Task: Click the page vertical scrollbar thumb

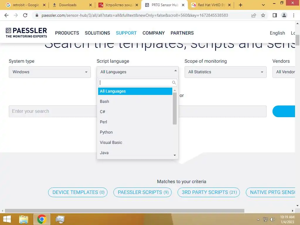Action: [x=297, y=40]
